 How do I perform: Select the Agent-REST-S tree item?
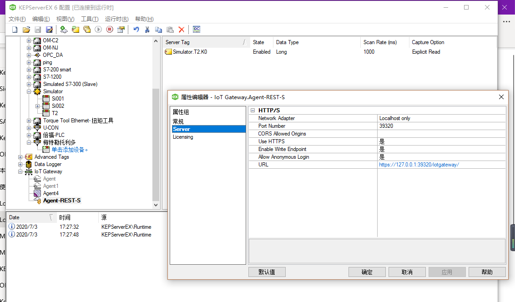[x=62, y=201]
